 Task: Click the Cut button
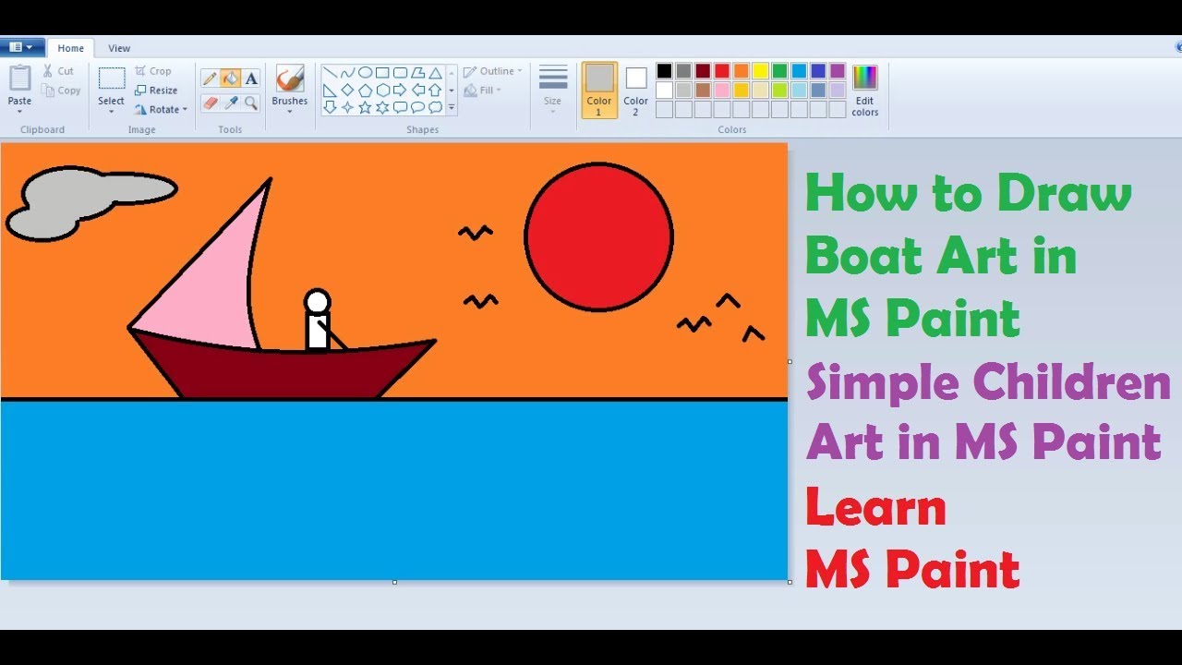[58, 71]
